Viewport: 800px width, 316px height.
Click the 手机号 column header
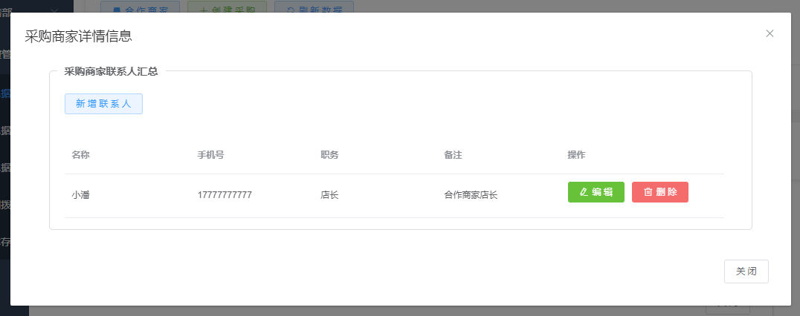click(x=210, y=155)
